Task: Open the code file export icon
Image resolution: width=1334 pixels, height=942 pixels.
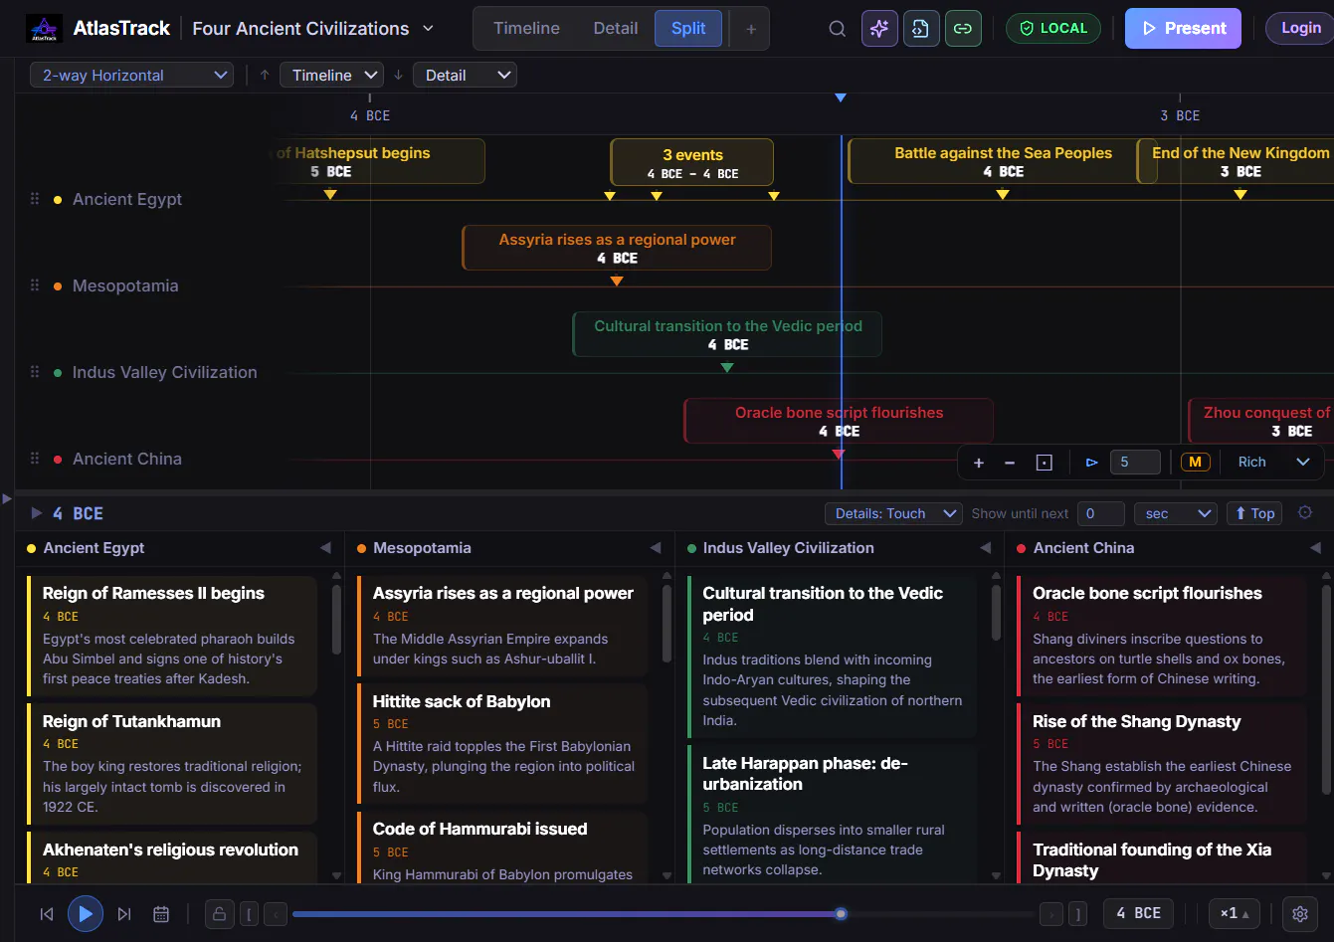Action: click(x=921, y=29)
